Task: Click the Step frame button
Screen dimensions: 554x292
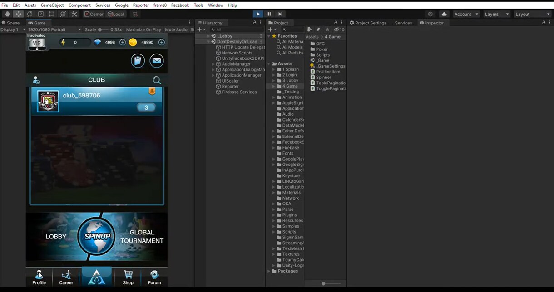Action: 280,14
